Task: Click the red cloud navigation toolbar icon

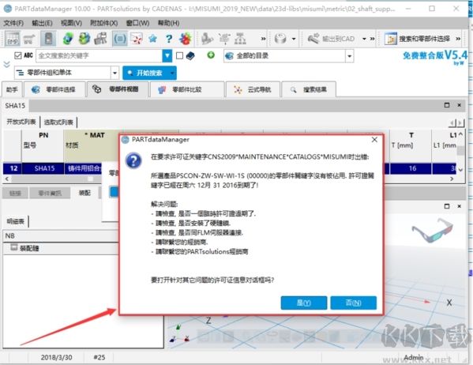Action: click(137, 39)
